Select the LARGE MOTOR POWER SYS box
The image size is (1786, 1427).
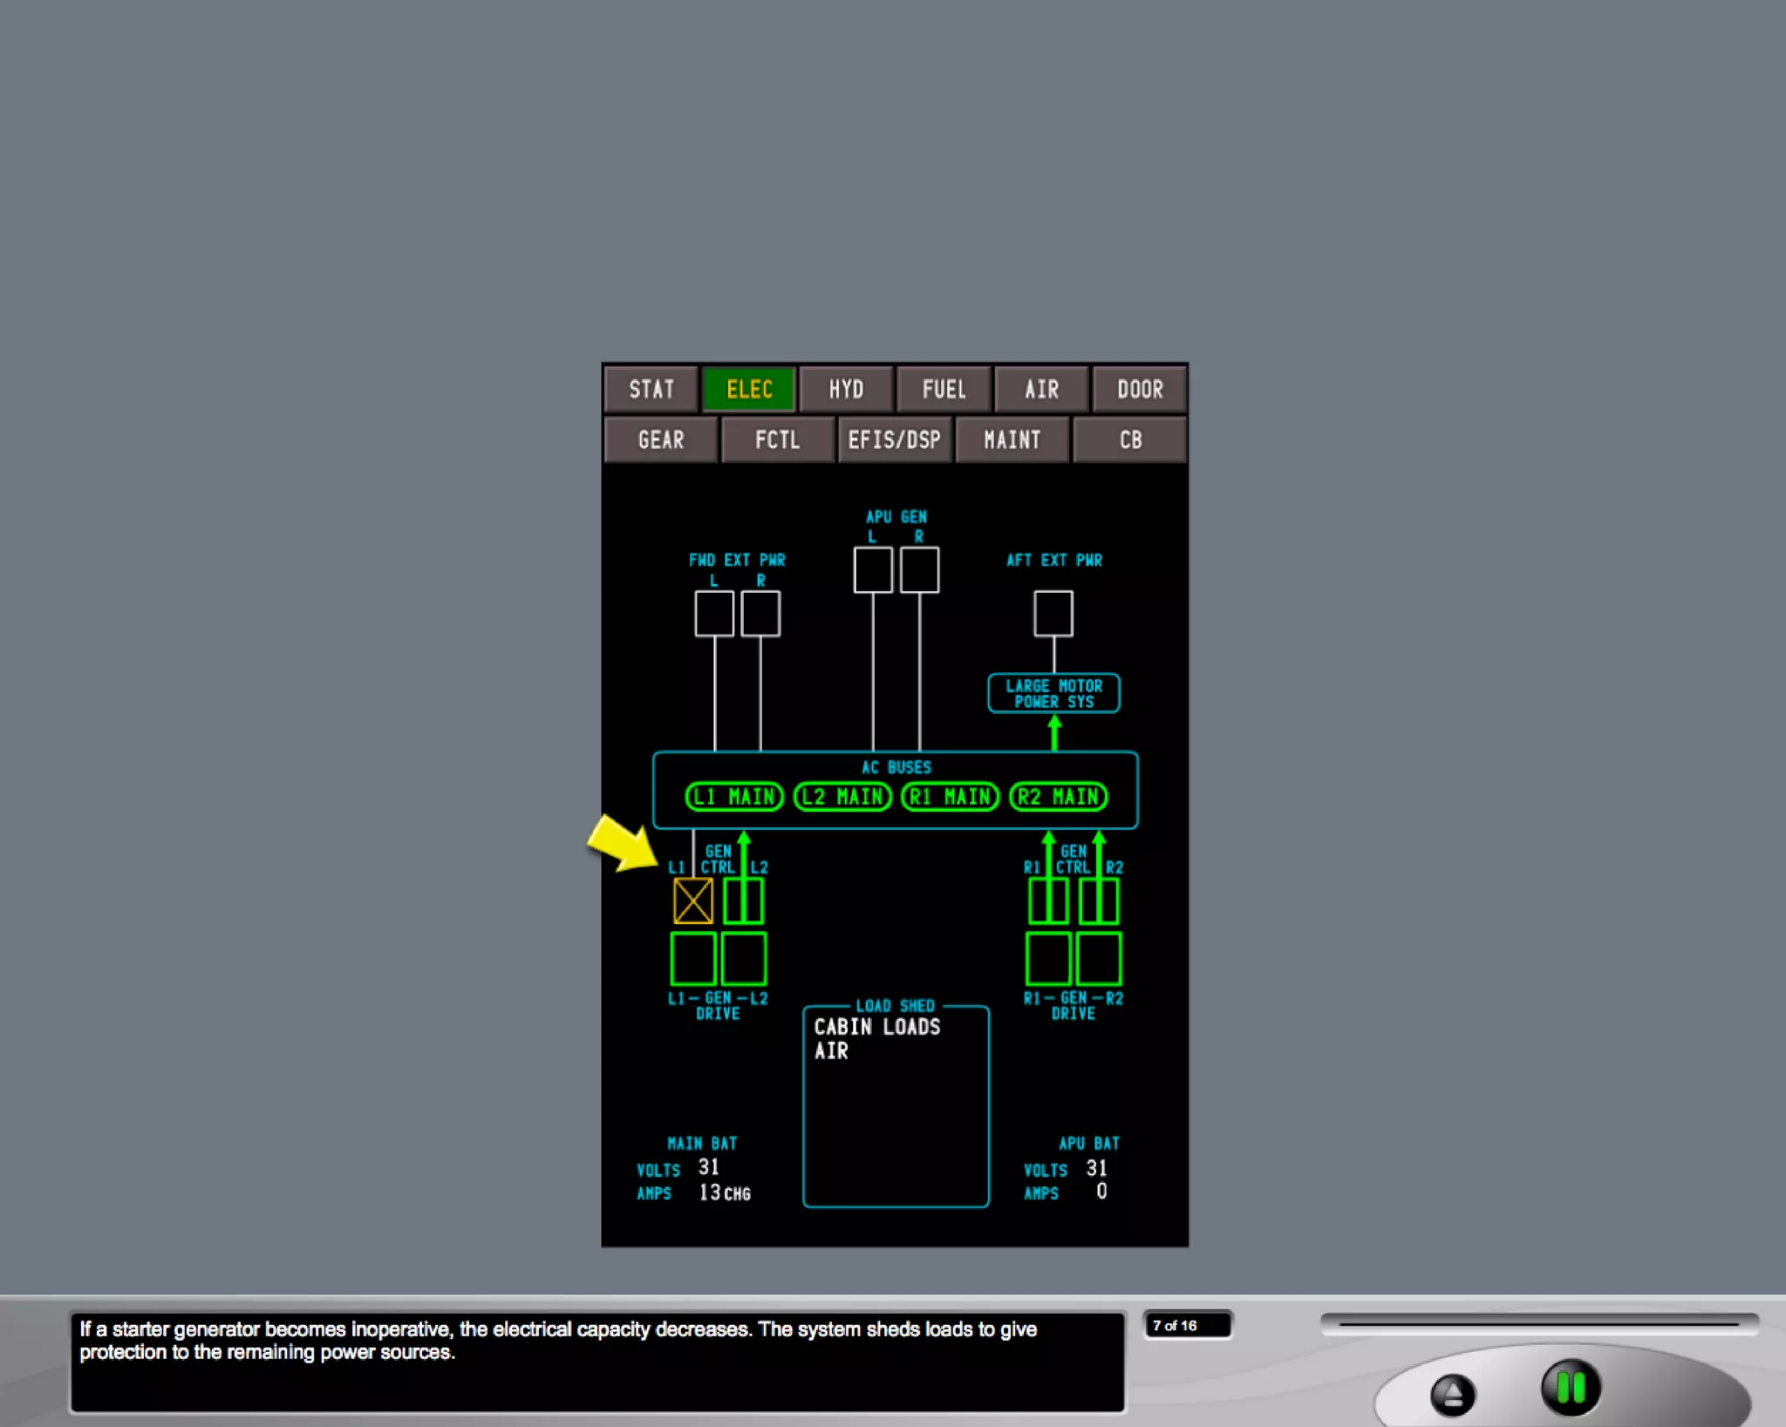point(1053,693)
